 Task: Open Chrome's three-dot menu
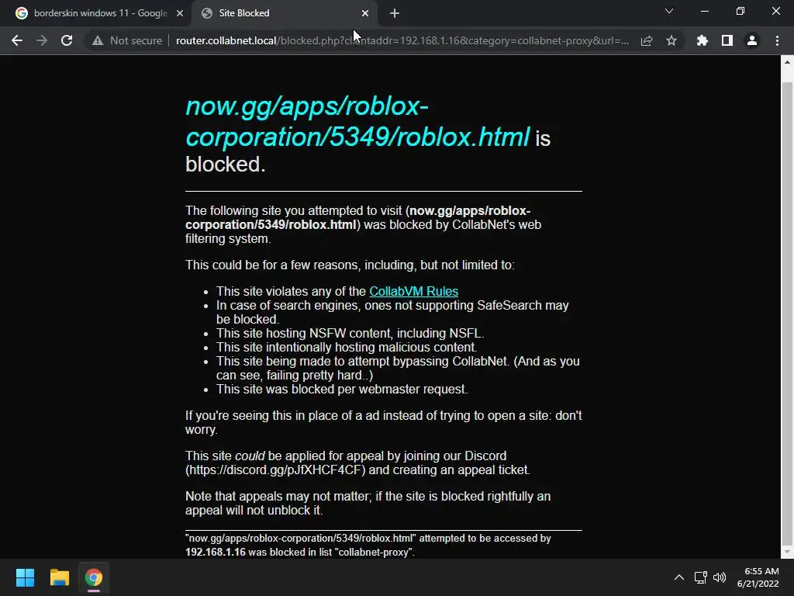click(x=777, y=40)
